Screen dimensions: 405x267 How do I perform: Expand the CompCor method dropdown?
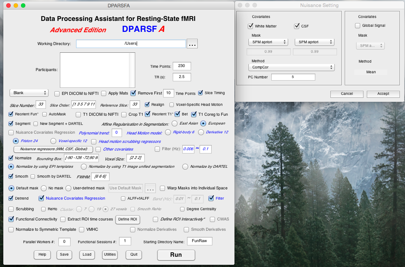[291, 67]
